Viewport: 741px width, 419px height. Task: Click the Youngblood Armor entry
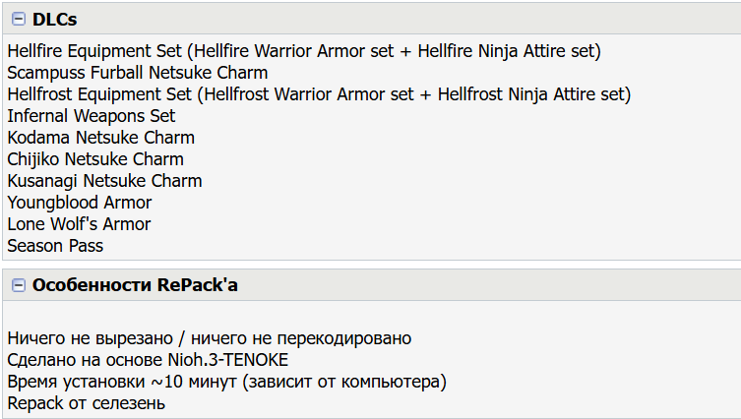[x=80, y=203]
